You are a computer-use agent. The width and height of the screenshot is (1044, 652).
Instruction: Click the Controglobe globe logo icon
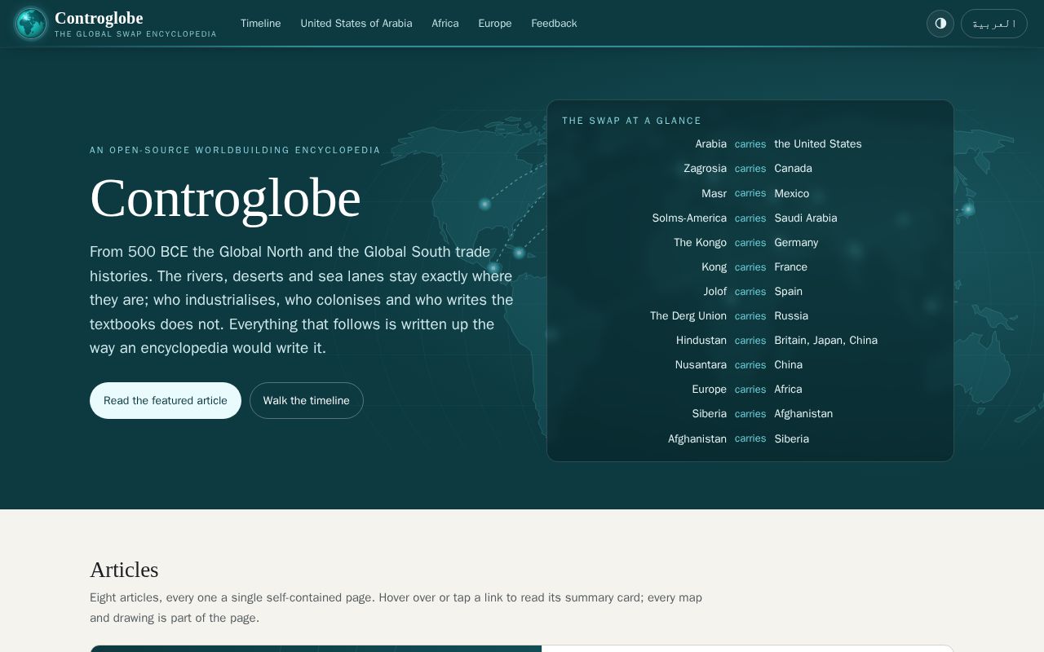(x=31, y=24)
